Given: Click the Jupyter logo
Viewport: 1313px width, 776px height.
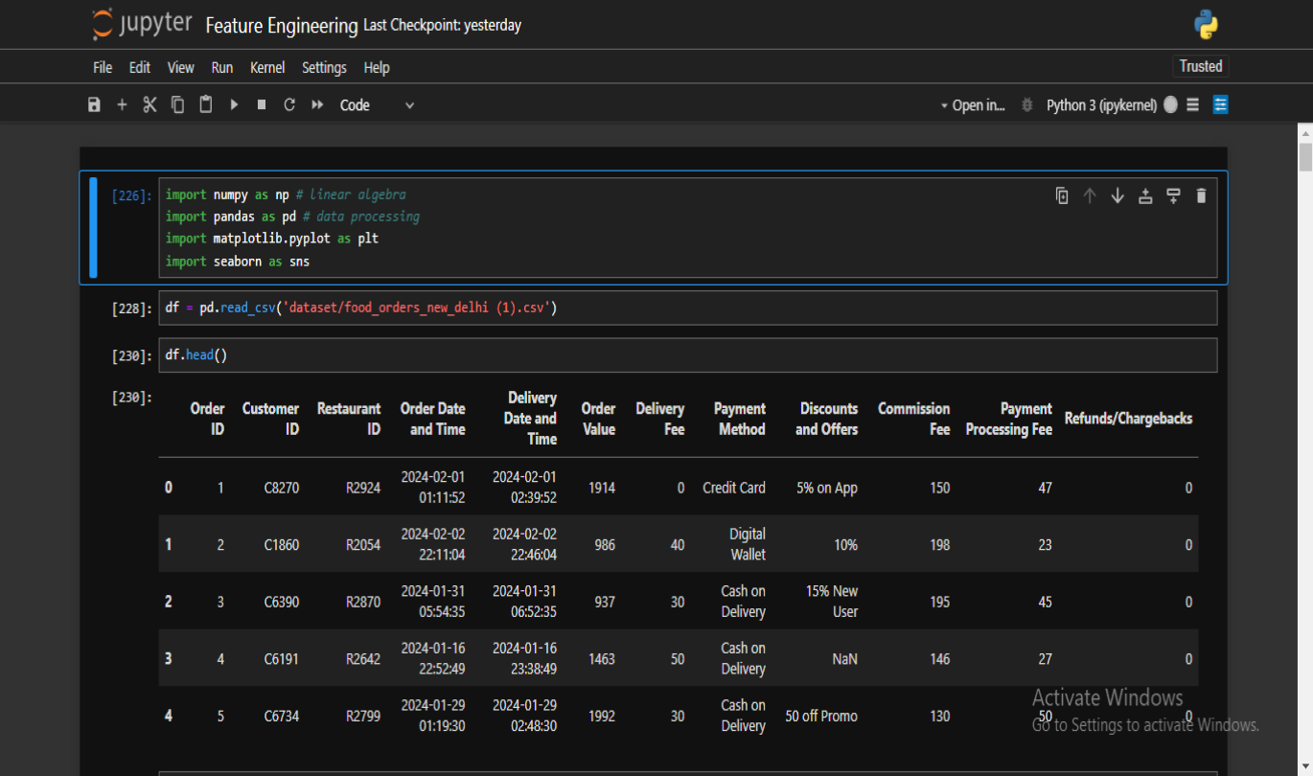Looking at the screenshot, I should (x=143, y=24).
